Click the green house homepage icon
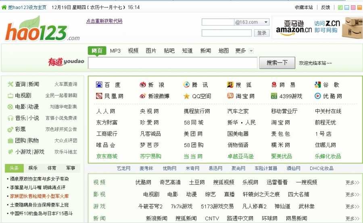 4,7
